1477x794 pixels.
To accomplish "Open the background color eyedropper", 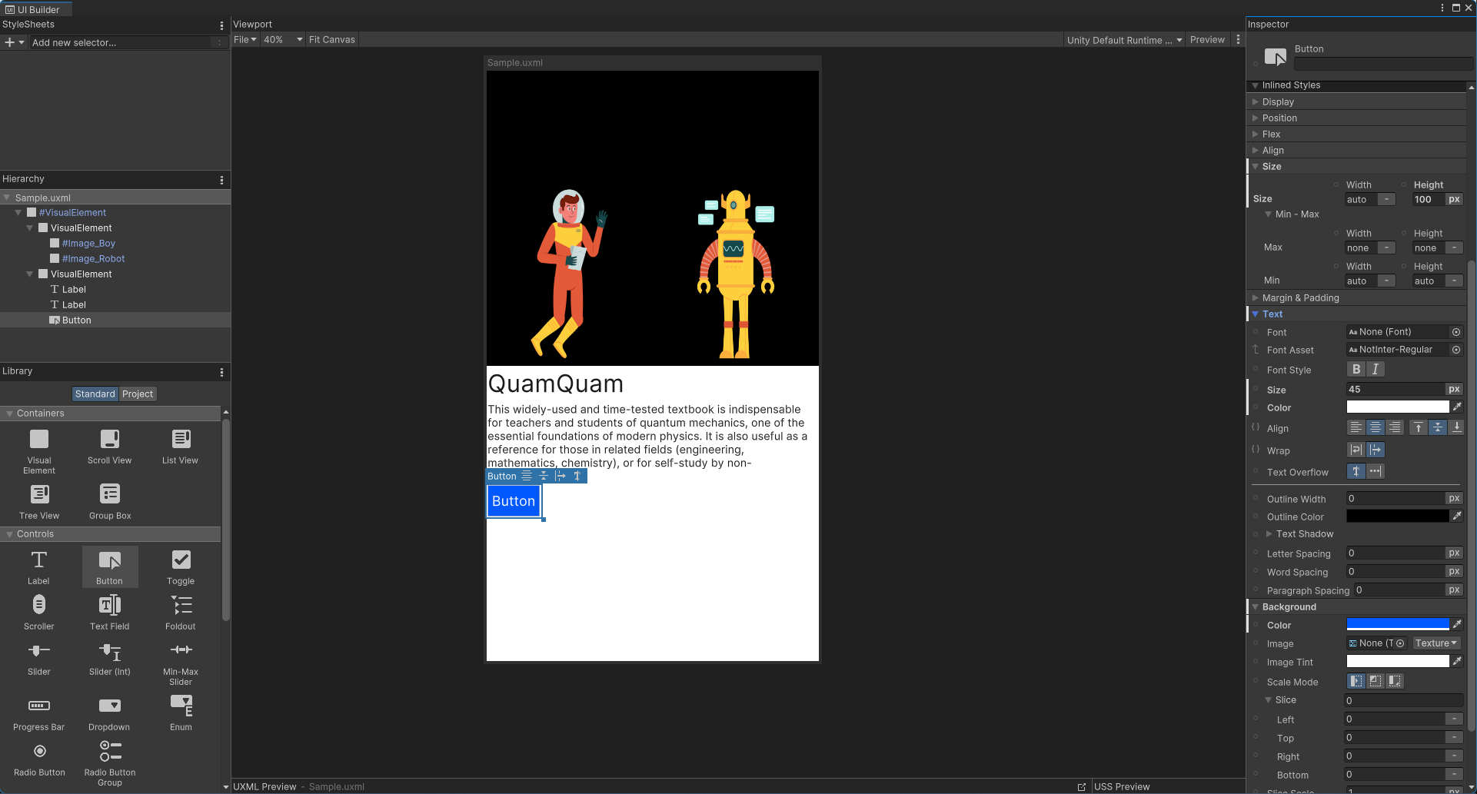I will [1457, 625].
